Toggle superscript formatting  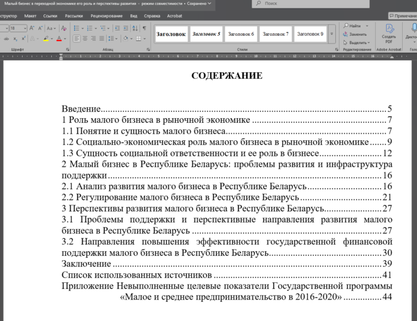23,39
